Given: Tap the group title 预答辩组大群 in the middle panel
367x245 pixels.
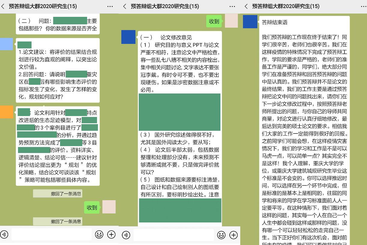Looking at the screenshot, I should 165,6.
